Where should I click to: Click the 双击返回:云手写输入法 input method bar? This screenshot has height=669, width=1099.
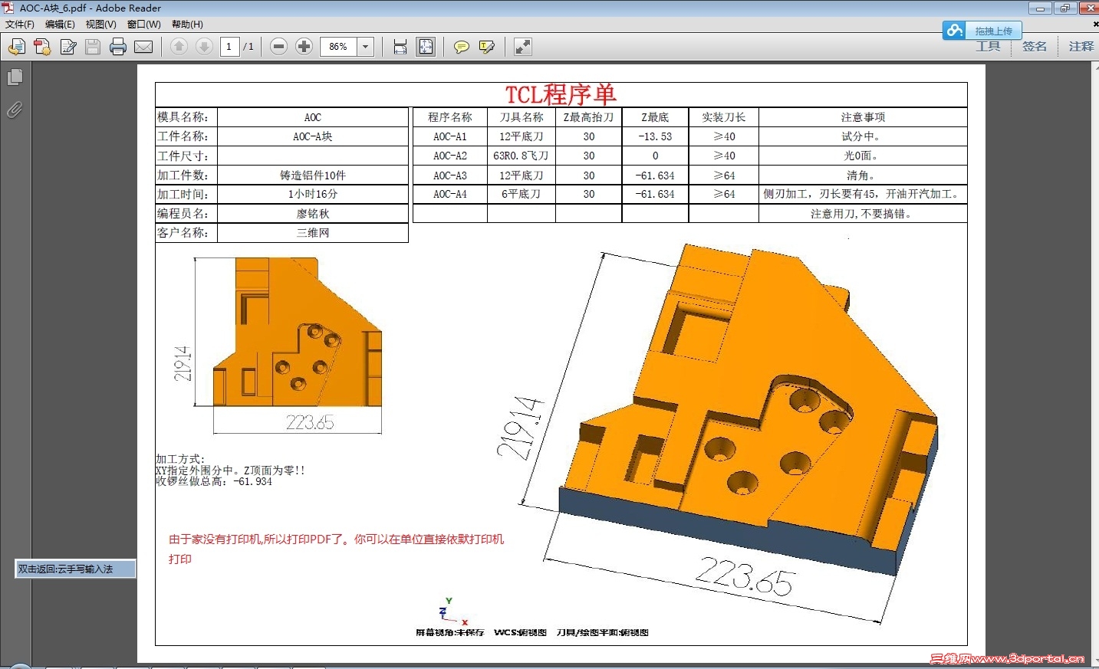(75, 569)
